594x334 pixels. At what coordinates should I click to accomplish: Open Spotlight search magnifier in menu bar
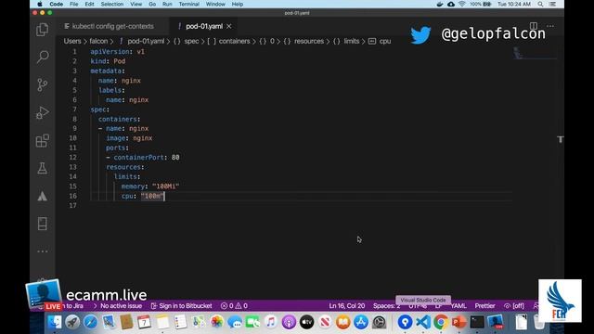coord(540,4)
